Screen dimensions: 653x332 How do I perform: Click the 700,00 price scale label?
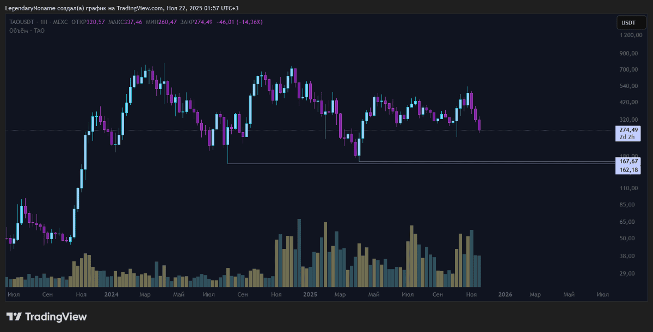tap(629, 70)
